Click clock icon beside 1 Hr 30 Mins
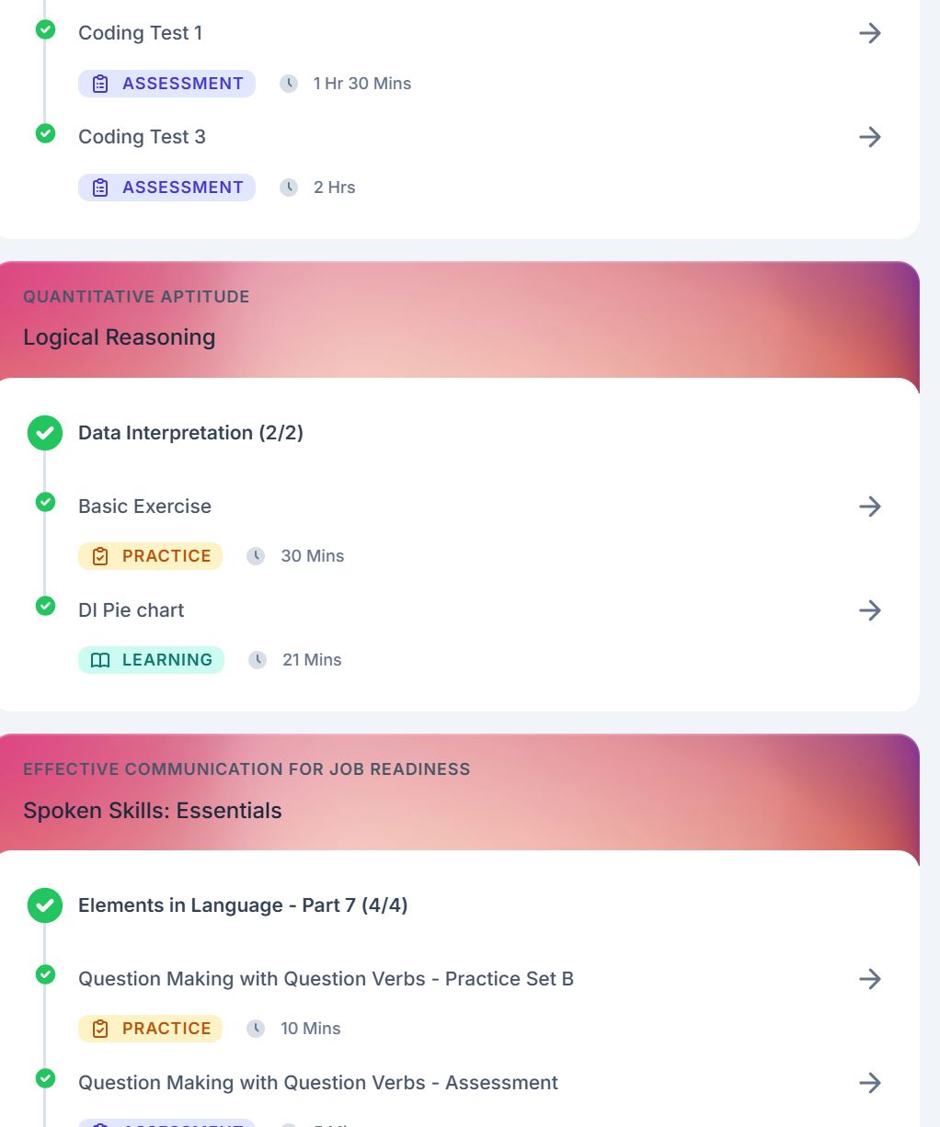The width and height of the screenshot is (940, 1127). click(x=289, y=84)
